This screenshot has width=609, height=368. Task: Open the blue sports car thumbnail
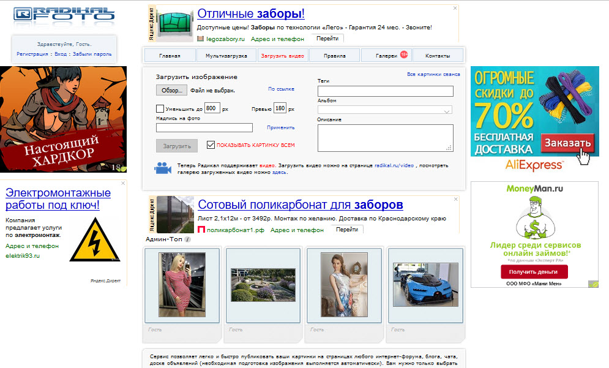pos(425,285)
